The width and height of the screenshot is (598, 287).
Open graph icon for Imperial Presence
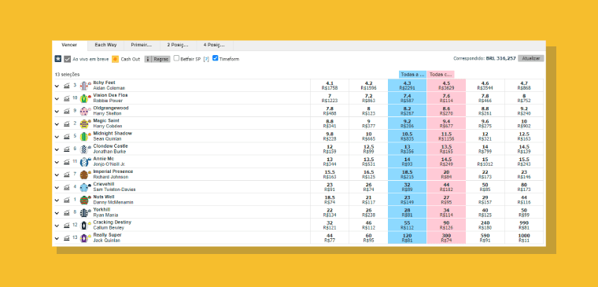[66, 175]
